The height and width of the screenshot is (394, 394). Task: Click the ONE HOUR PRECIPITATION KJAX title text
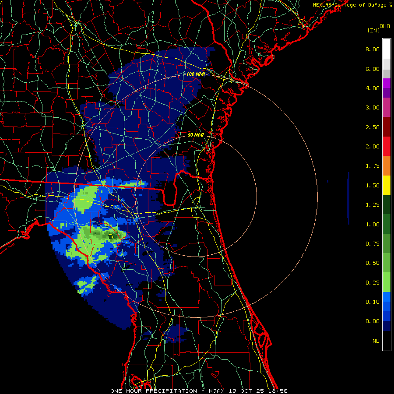click(x=199, y=391)
